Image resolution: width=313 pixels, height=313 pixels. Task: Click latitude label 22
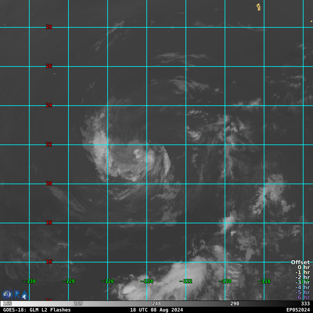[x=49, y=144]
